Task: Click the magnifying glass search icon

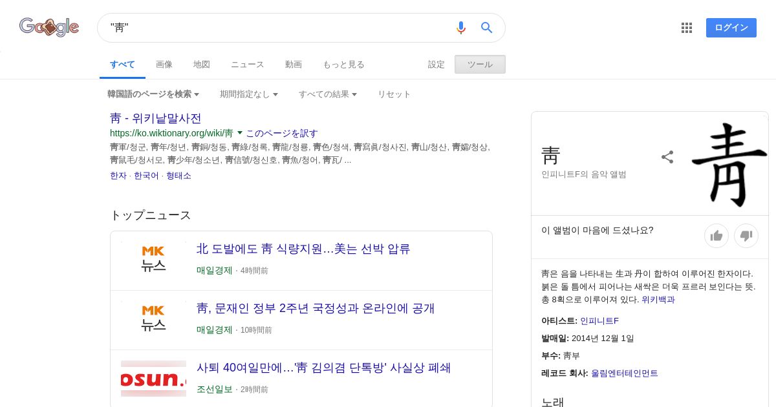Action: click(x=487, y=28)
